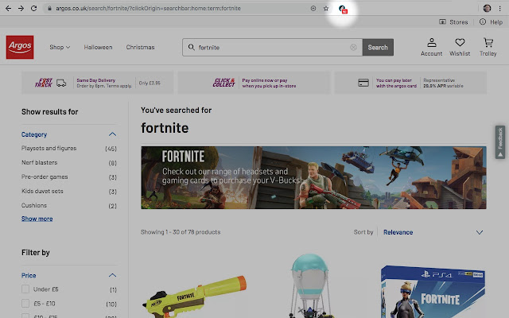
Task: Go back using the browser back arrow
Action: 9,9
